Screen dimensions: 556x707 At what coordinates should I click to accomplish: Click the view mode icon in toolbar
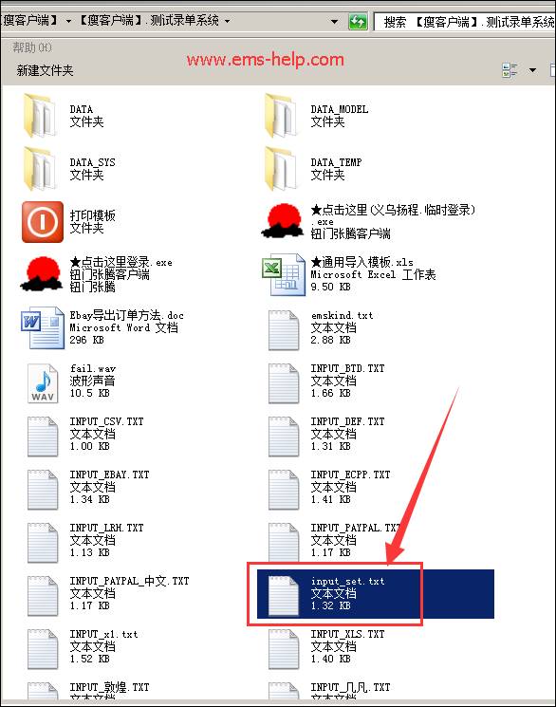point(510,70)
